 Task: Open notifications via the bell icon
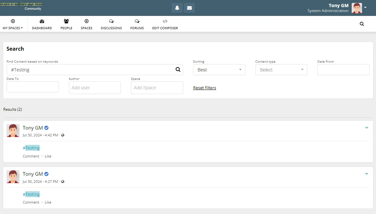pos(177,7)
